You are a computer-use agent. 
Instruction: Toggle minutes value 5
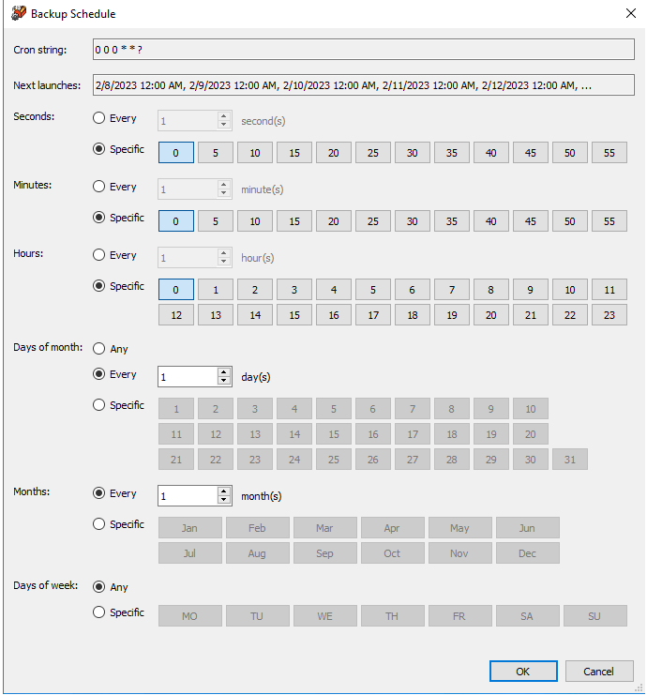[x=216, y=221]
